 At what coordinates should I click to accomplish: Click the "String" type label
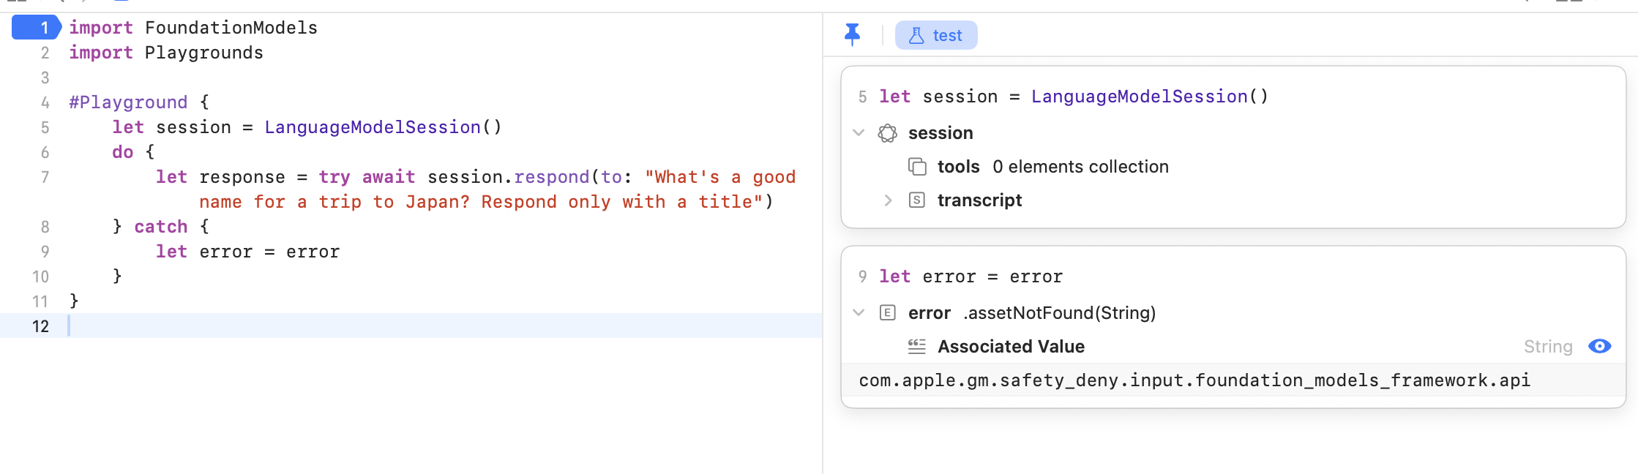tap(1548, 347)
